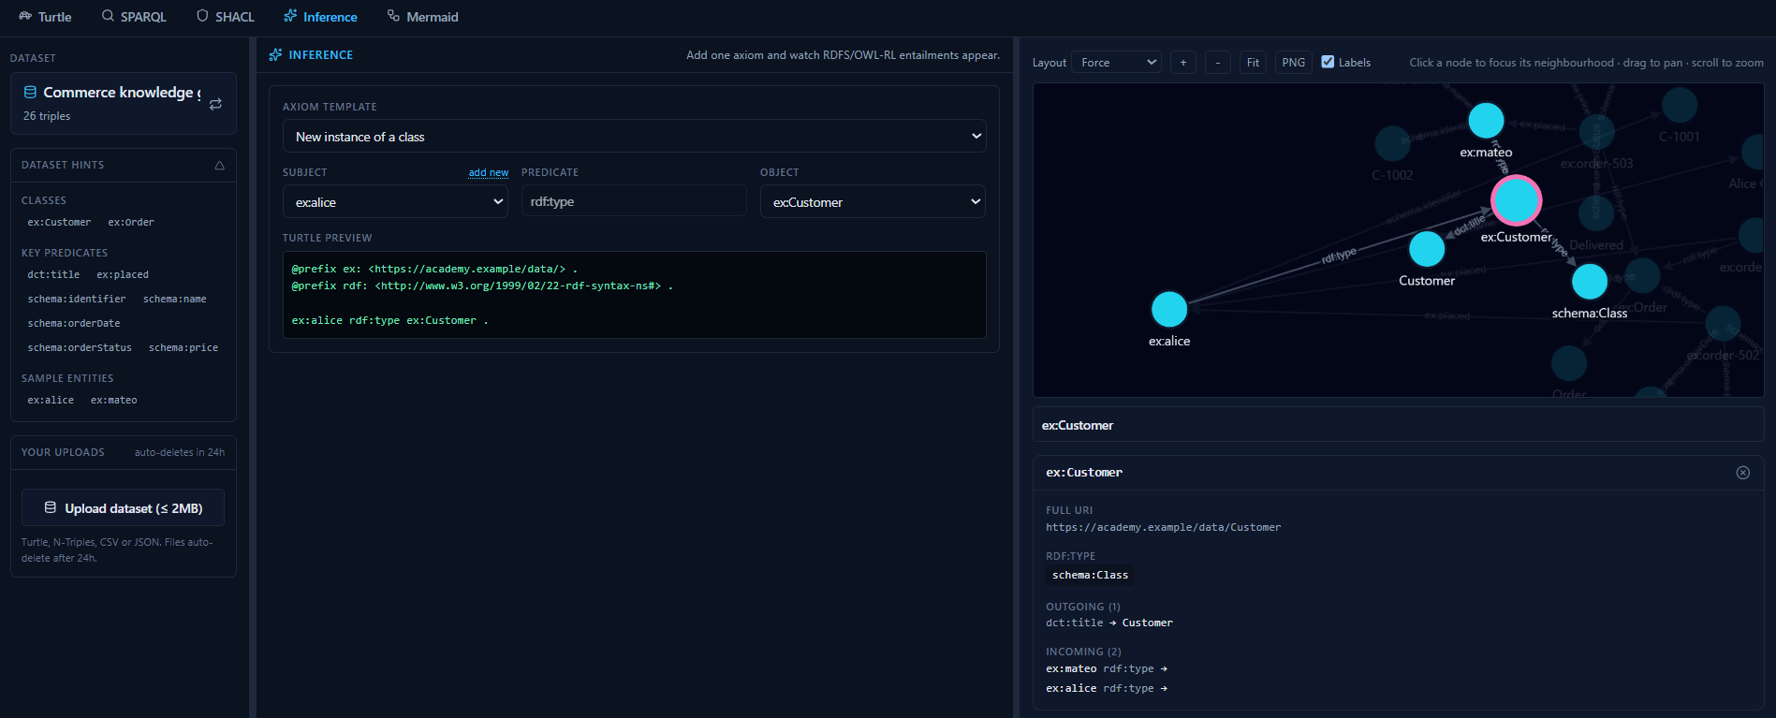Open the Object dropdown showing ex:Customer

click(873, 201)
